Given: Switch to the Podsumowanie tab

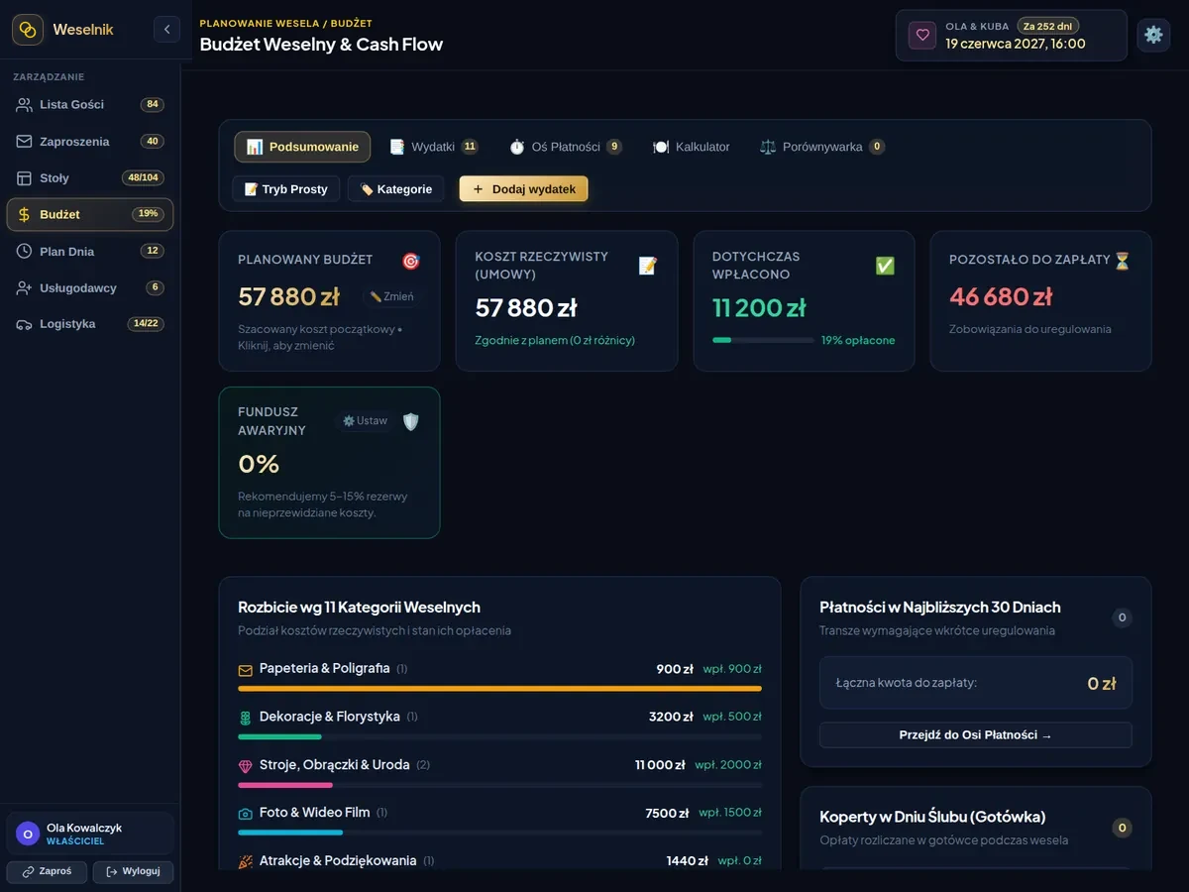Looking at the screenshot, I should tap(302, 147).
